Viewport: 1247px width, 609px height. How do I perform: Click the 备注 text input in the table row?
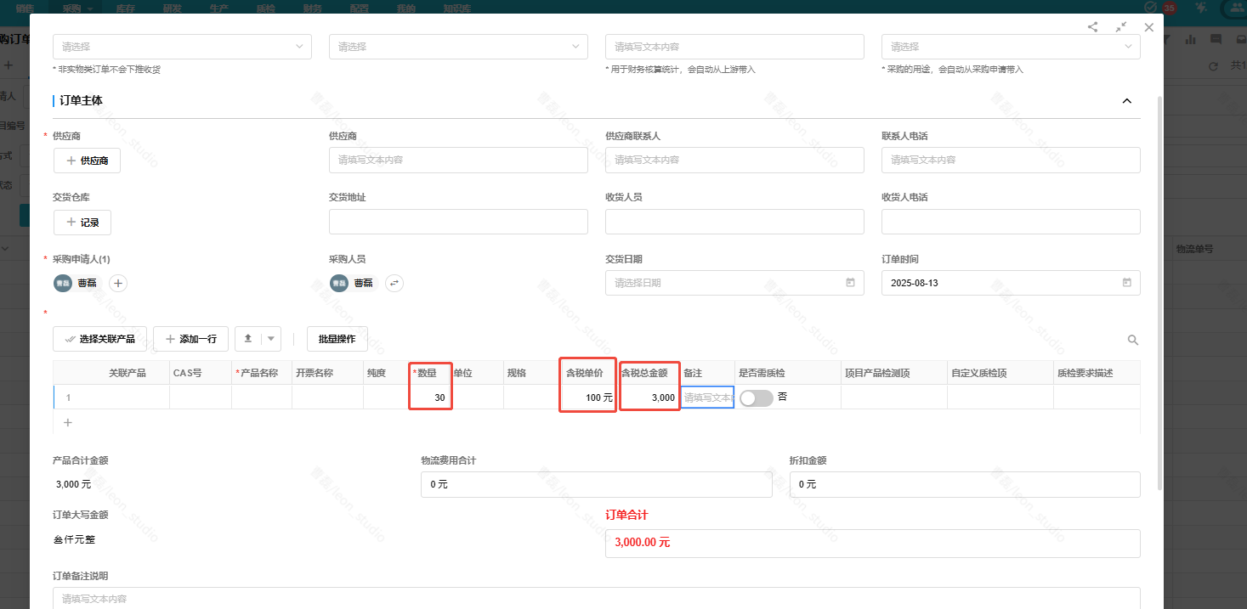(706, 397)
